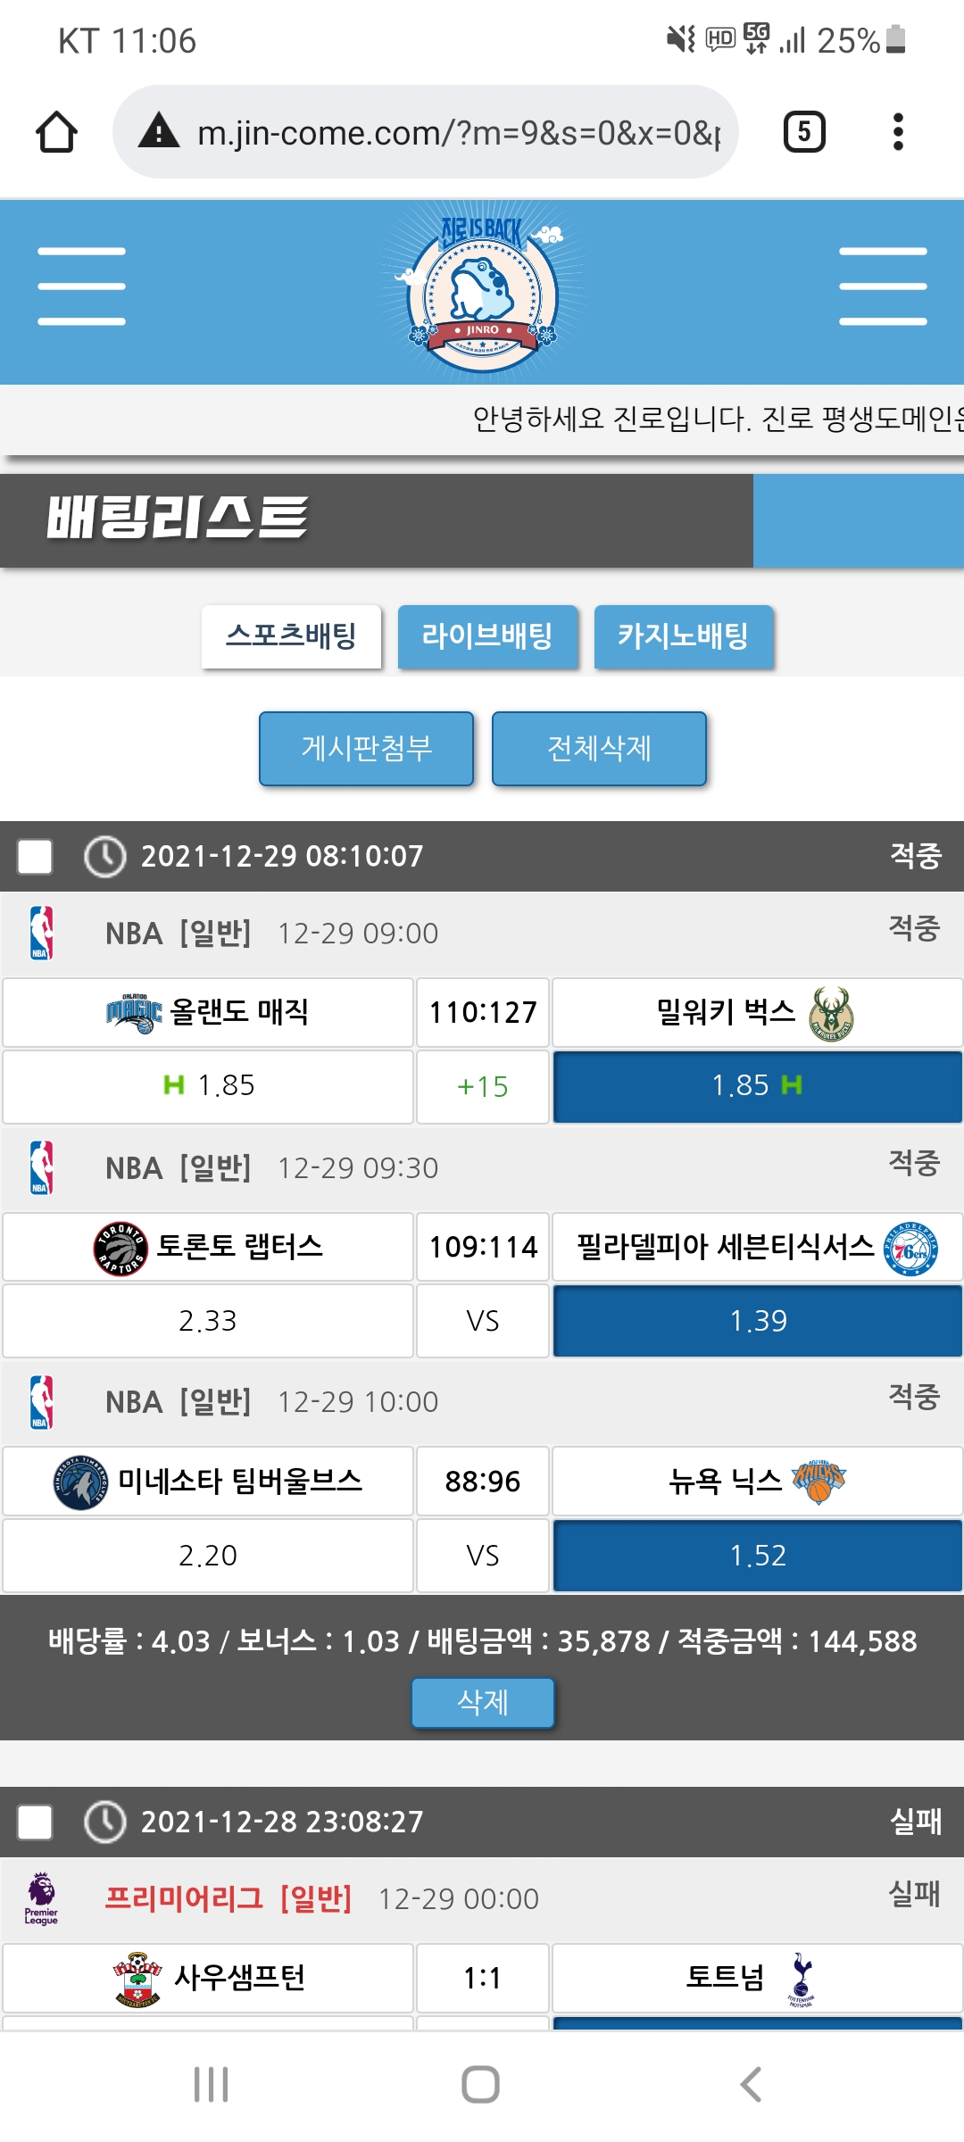The image size is (964, 2142).
Task: Open the browser three-dot overflow menu
Action: click(898, 132)
